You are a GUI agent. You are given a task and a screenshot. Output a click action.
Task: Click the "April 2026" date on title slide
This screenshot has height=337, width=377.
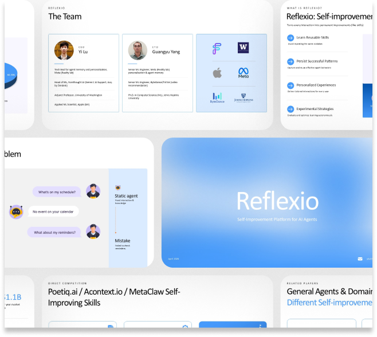coord(174,259)
